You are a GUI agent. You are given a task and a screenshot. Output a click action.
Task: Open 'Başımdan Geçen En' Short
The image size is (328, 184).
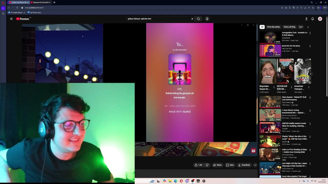268,71
